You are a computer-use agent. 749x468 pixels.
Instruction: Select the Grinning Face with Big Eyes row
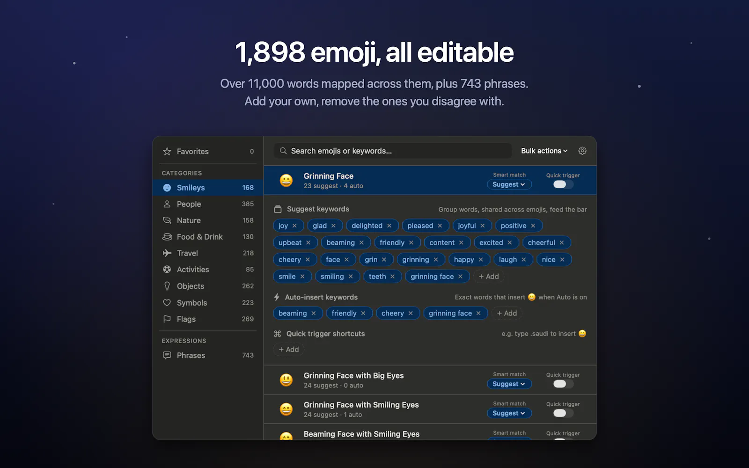(x=430, y=380)
